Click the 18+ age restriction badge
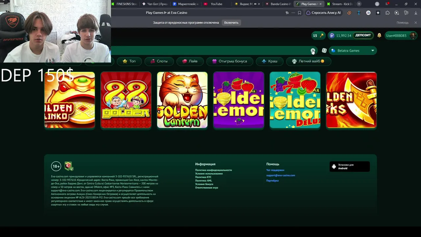Viewport: 421px width, 237px height. 56,166
